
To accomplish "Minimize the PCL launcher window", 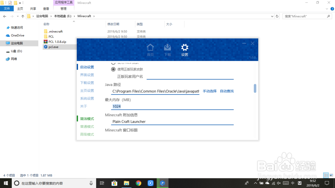I will coord(244,43).
